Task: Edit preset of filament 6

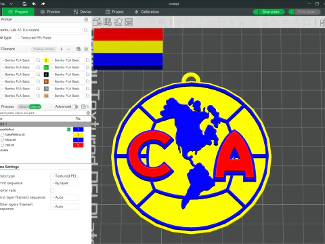Action: tap(87, 75)
